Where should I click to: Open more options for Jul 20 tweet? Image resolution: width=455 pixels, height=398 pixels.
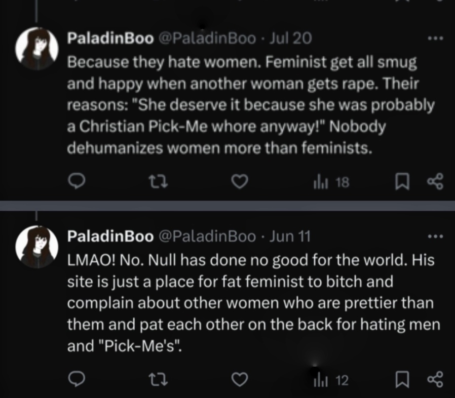coord(435,37)
